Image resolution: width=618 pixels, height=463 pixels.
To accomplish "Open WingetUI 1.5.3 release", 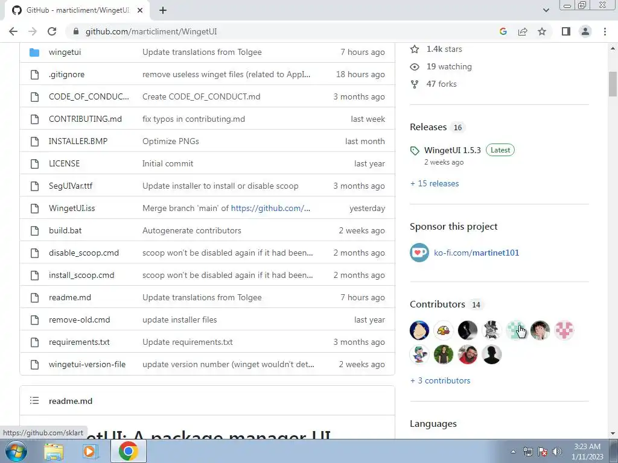I will tap(453, 150).
